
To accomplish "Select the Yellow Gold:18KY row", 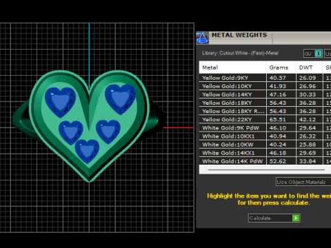I will [x=265, y=103].
